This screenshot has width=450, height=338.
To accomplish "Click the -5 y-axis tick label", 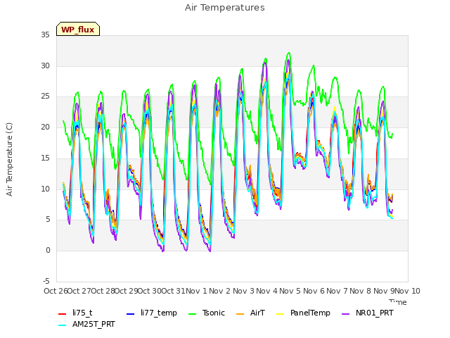I will [x=46, y=281].
